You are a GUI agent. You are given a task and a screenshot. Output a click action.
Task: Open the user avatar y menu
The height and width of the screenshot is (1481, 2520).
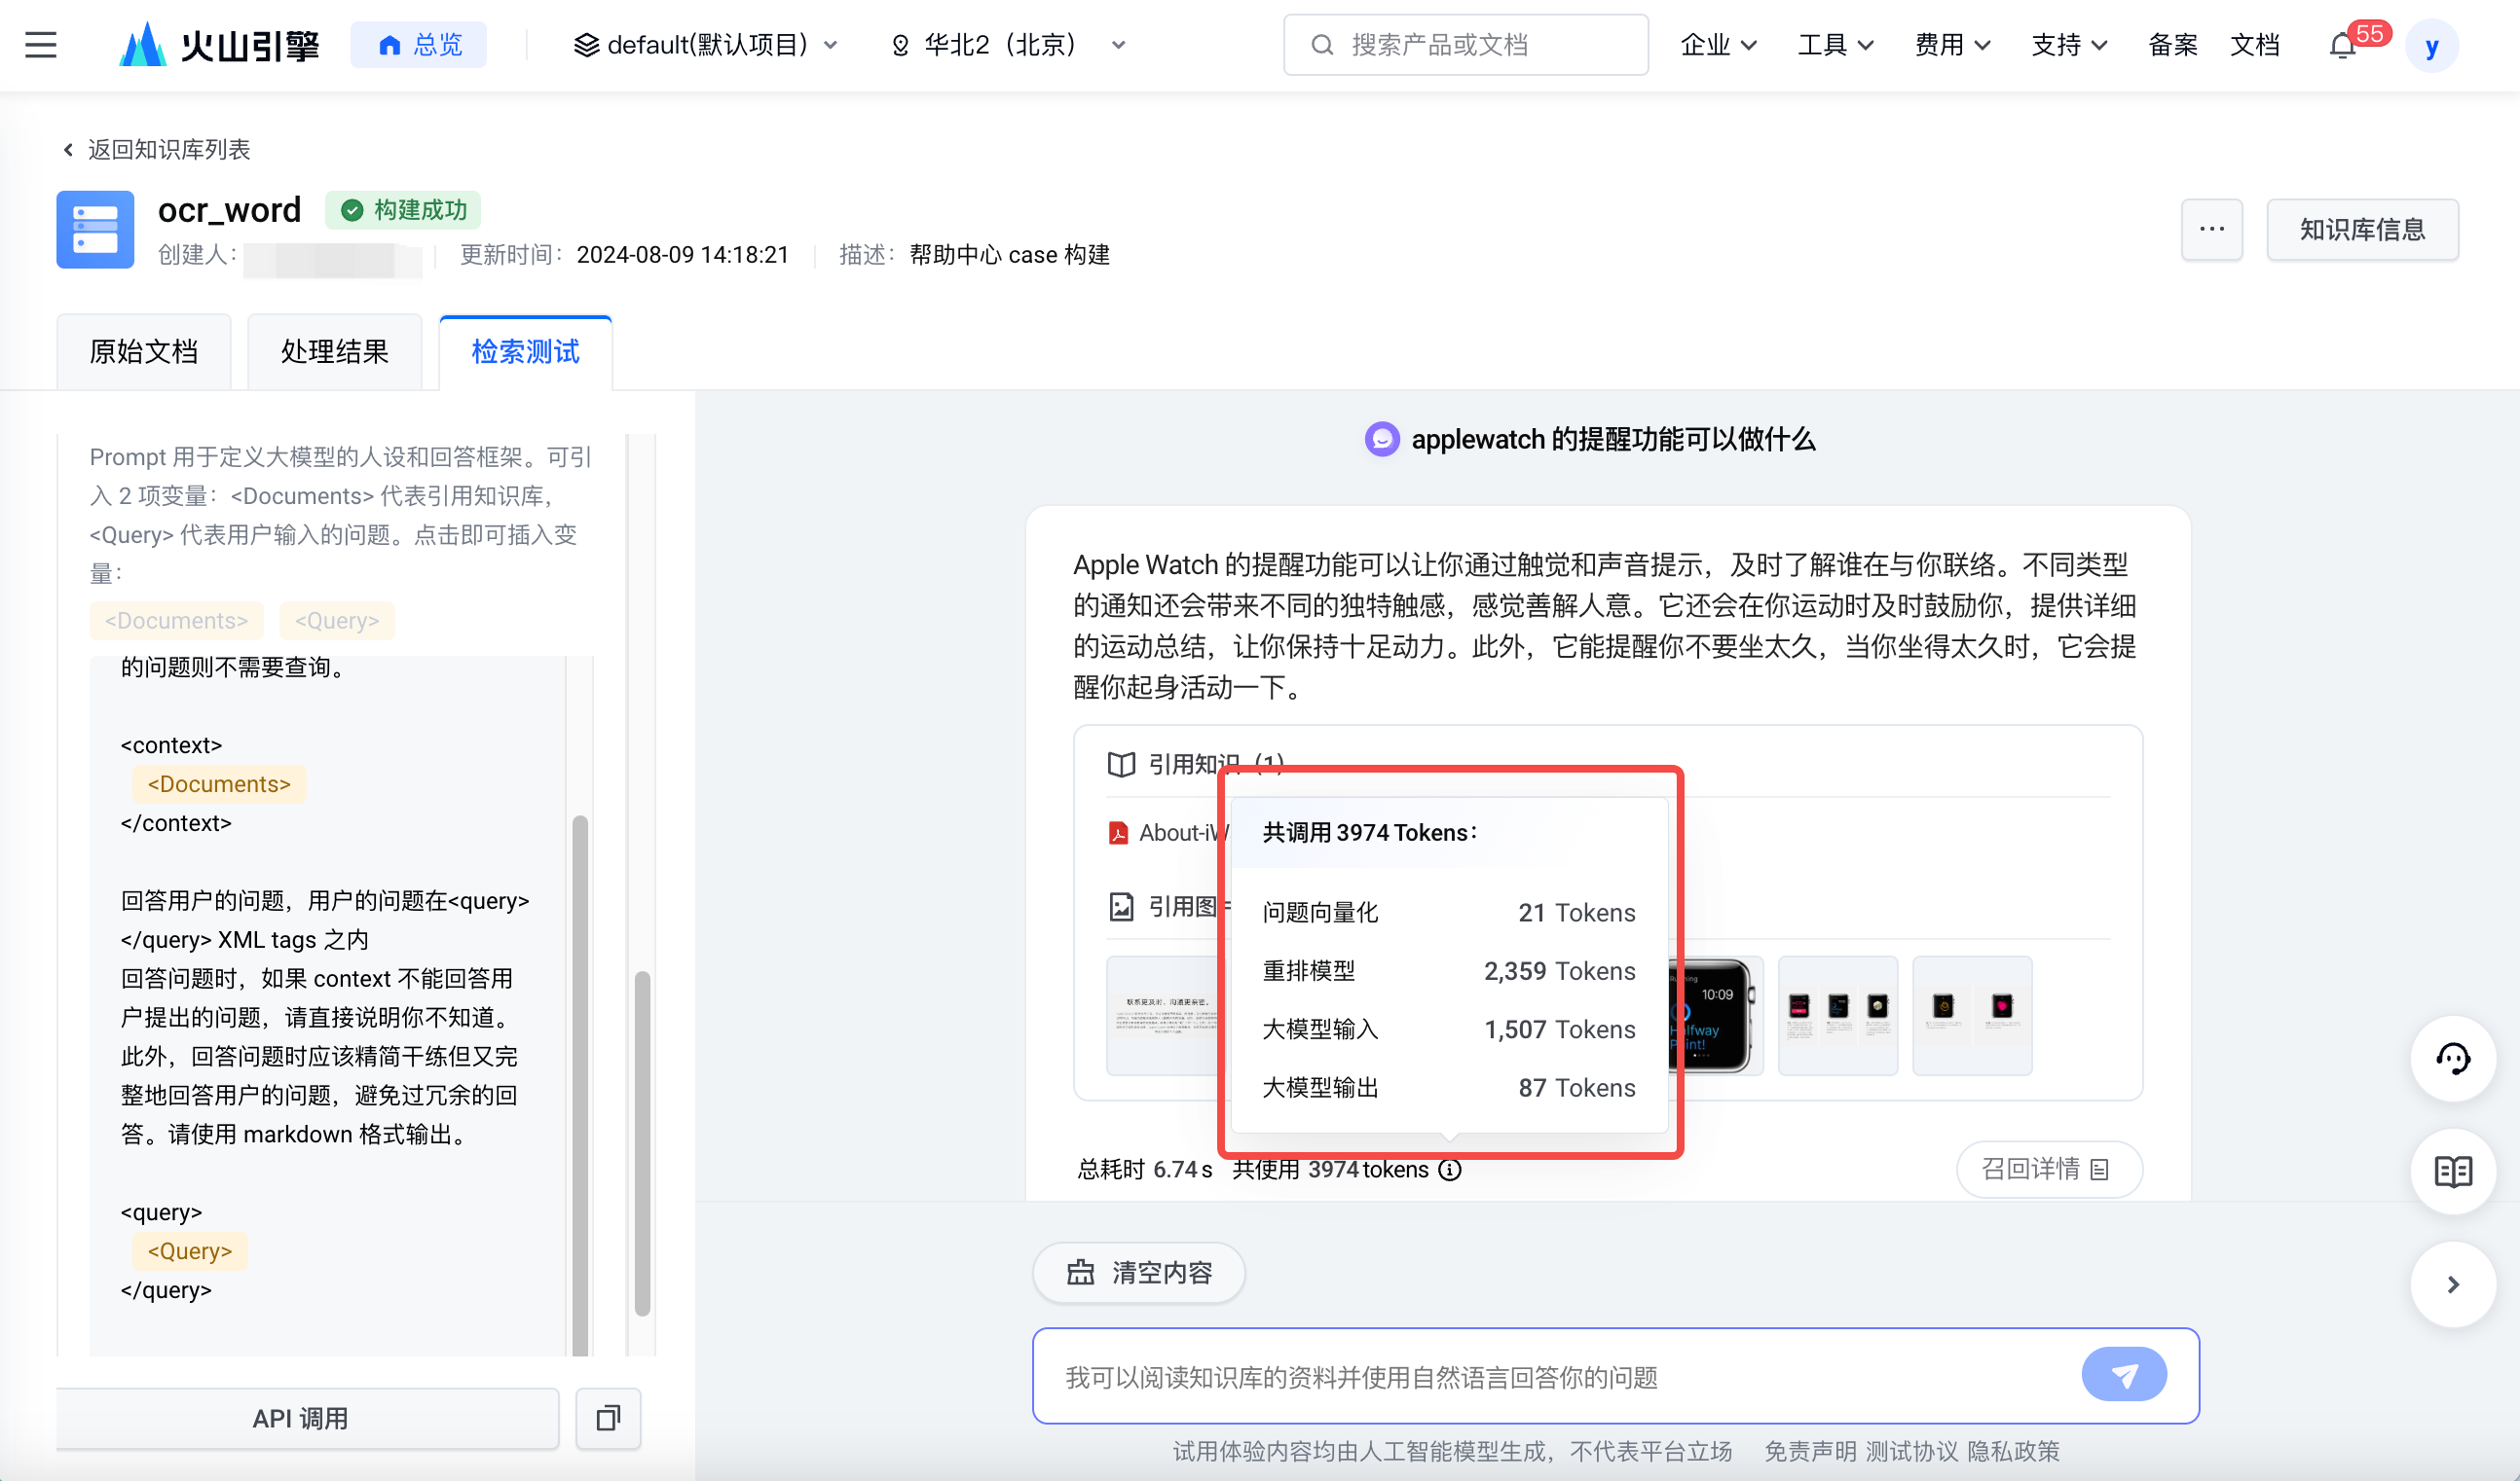[2432, 46]
